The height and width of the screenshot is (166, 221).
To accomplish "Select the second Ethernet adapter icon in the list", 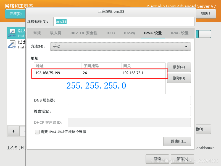I will (12, 44).
